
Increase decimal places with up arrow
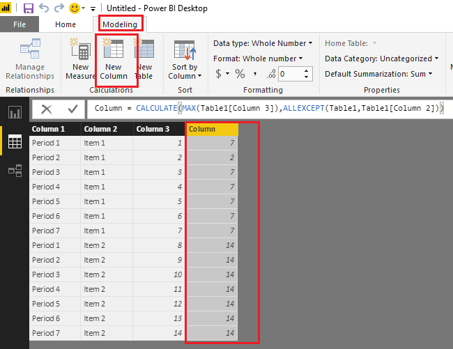(x=306, y=71)
